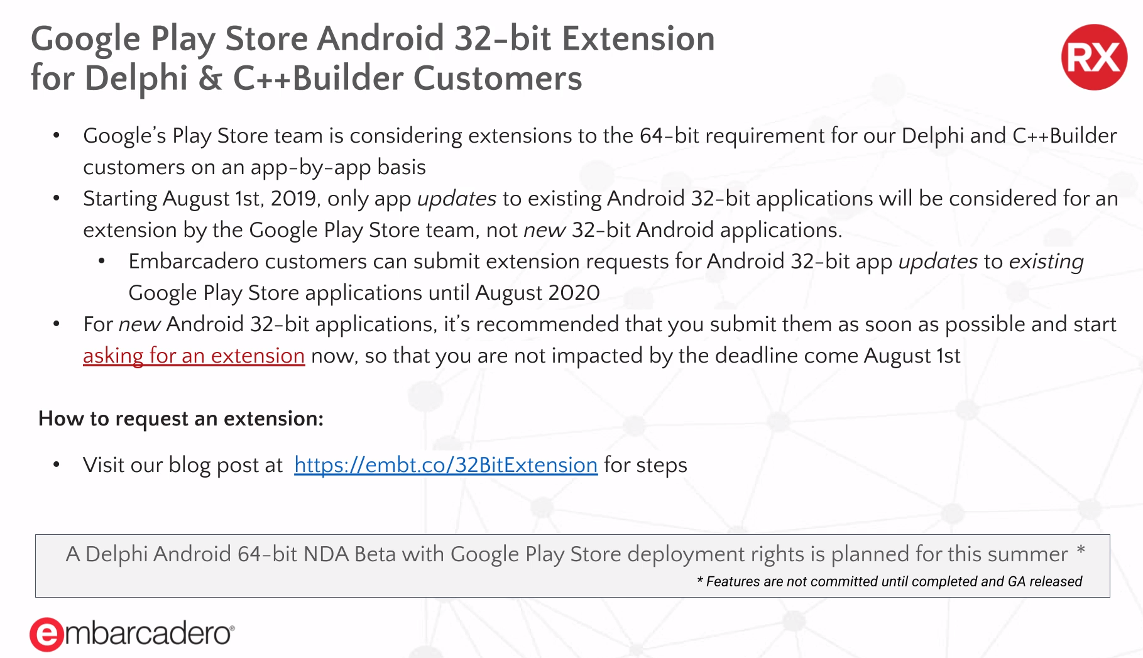This screenshot has width=1143, height=658.
Task: Click the heading 'How to request an extension:'
Action: pos(181,419)
